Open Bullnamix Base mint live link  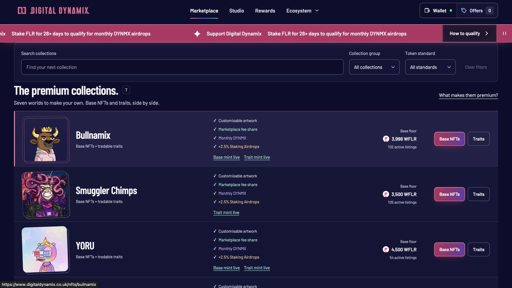227,157
